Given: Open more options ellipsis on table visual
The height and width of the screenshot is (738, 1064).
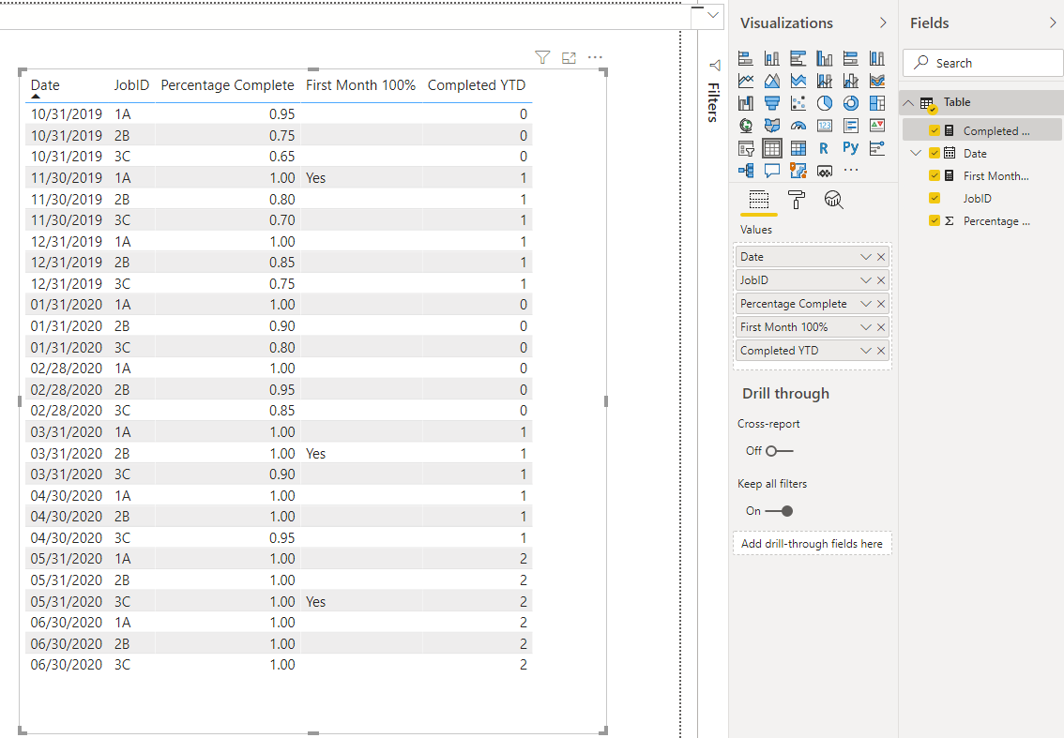Looking at the screenshot, I should pyautogui.click(x=595, y=57).
